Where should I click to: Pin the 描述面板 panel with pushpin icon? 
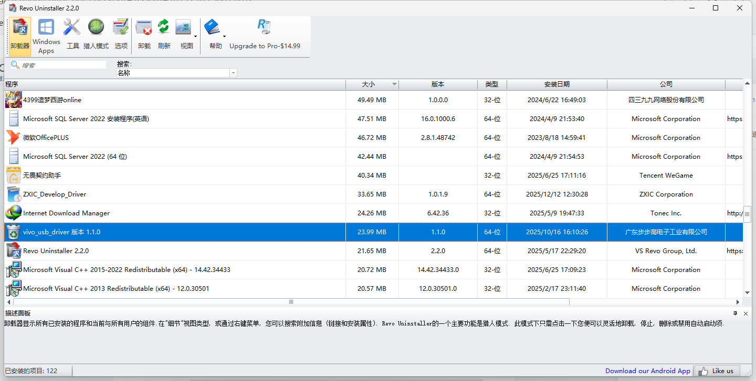736,313
